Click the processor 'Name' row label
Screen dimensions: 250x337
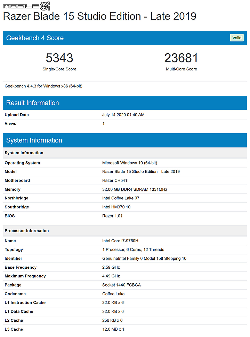tap(10, 241)
